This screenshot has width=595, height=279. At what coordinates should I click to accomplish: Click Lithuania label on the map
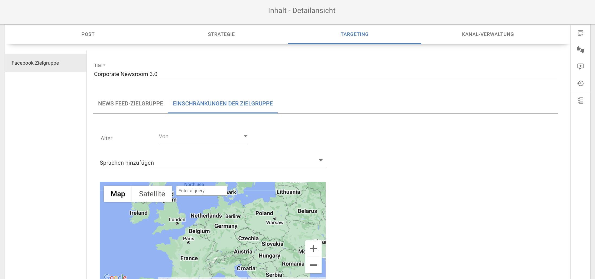pyautogui.click(x=288, y=192)
